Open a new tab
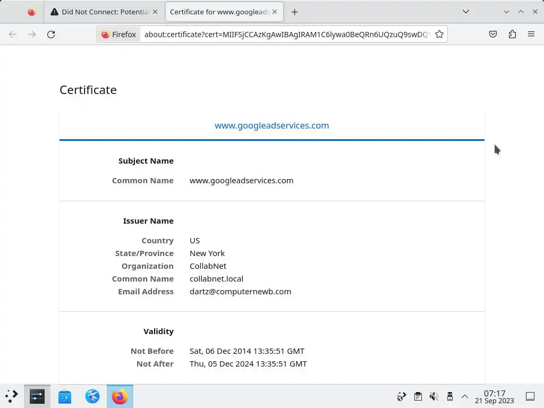 point(294,12)
